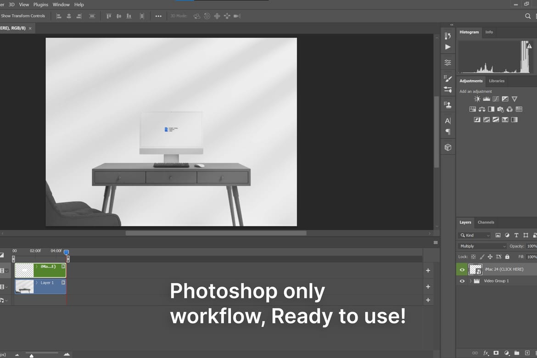This screenshot has height=358, width=537.
Task: Toggle lock transparent pixels
Action: click(473, 257)
